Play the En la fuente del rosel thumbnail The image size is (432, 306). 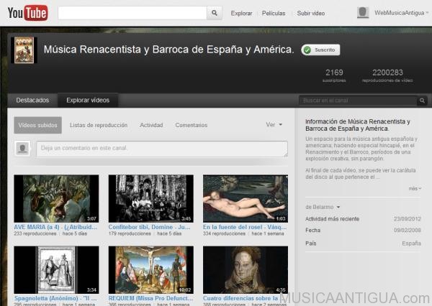pos(246,198)
